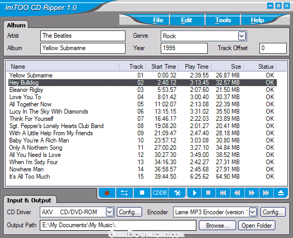Click the Track Offset input field
The height and width of the screenshot is (238, 293).
tap(273, 48)
